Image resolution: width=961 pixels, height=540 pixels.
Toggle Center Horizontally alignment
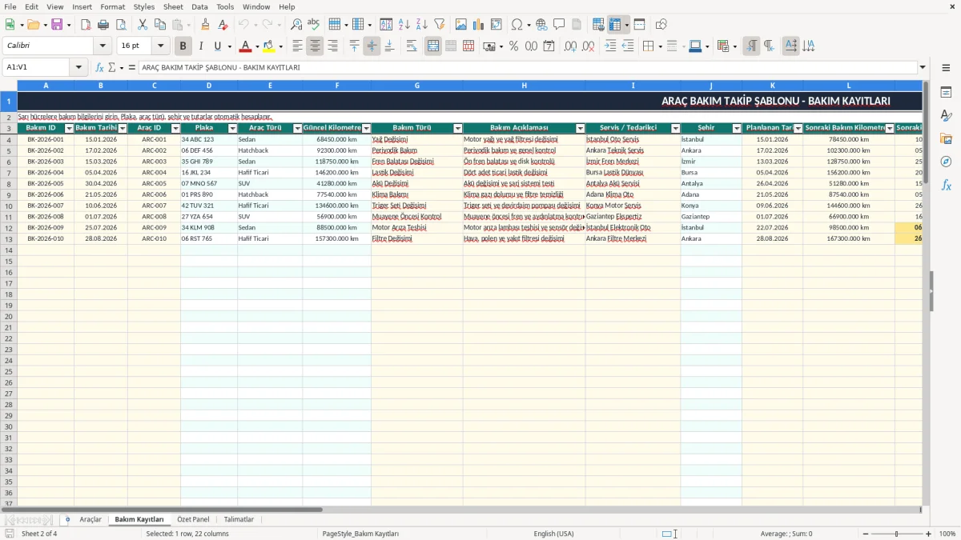click(316, 46)
